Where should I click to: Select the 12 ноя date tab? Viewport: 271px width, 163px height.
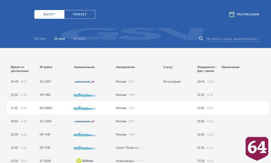click(x=79, y=39)
